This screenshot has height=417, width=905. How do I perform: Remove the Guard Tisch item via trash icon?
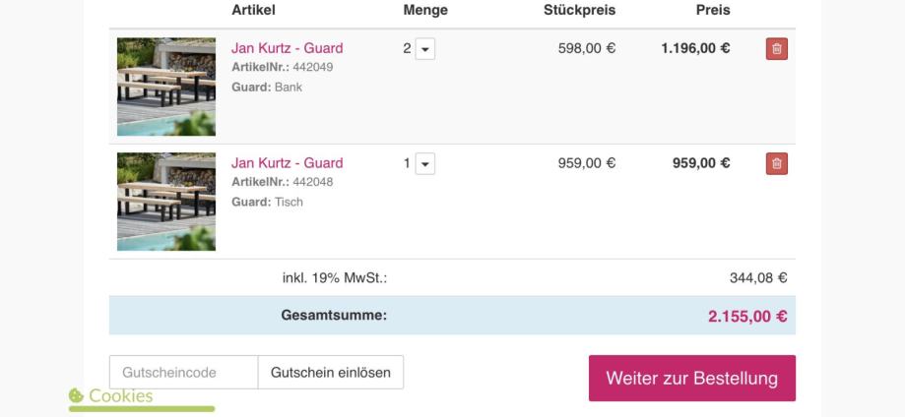[776, 164]
